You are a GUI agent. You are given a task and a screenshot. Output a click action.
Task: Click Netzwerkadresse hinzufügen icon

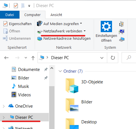(40, 39)
